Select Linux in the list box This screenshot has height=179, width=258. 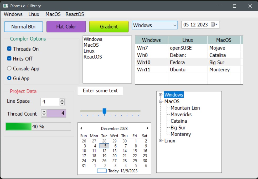pos(89,51)
